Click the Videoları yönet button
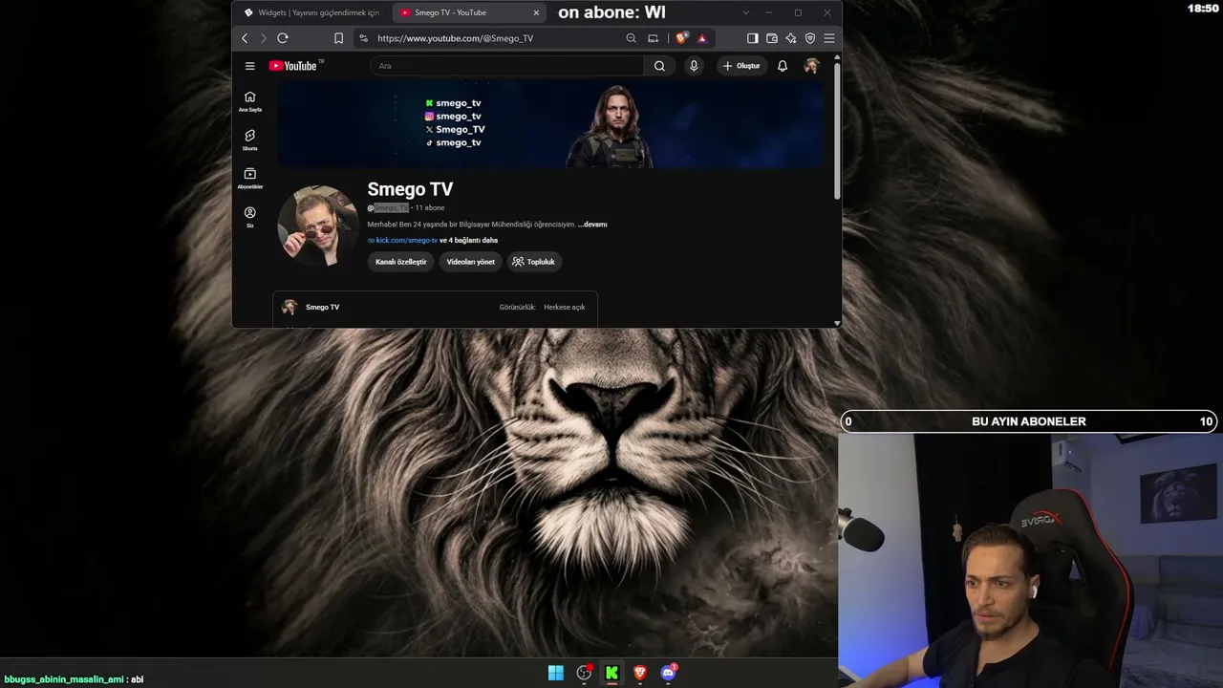Screen dimensions: 1223x688 coord(471,262)
